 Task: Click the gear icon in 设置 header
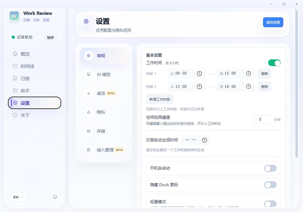[x=86, y=21]
